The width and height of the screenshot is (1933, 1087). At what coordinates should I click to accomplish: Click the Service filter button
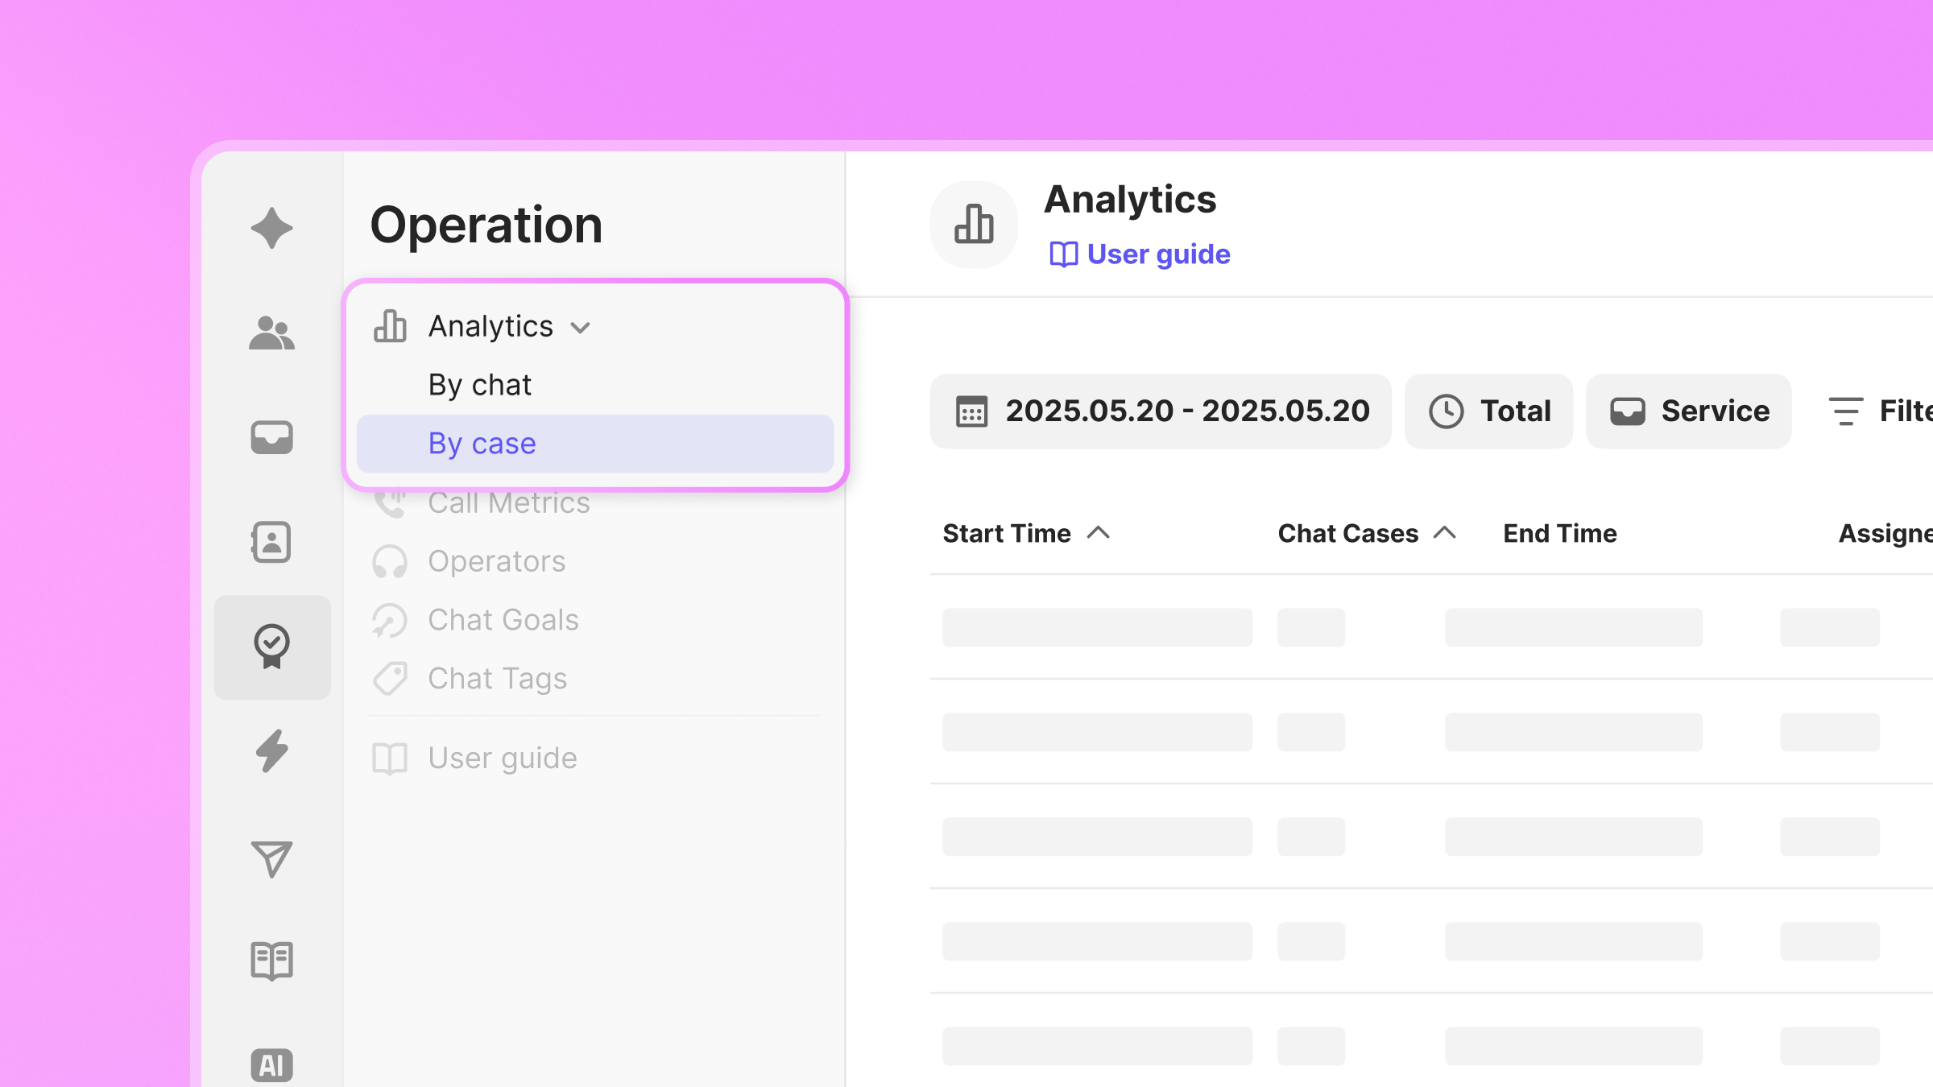(1688, 411)
